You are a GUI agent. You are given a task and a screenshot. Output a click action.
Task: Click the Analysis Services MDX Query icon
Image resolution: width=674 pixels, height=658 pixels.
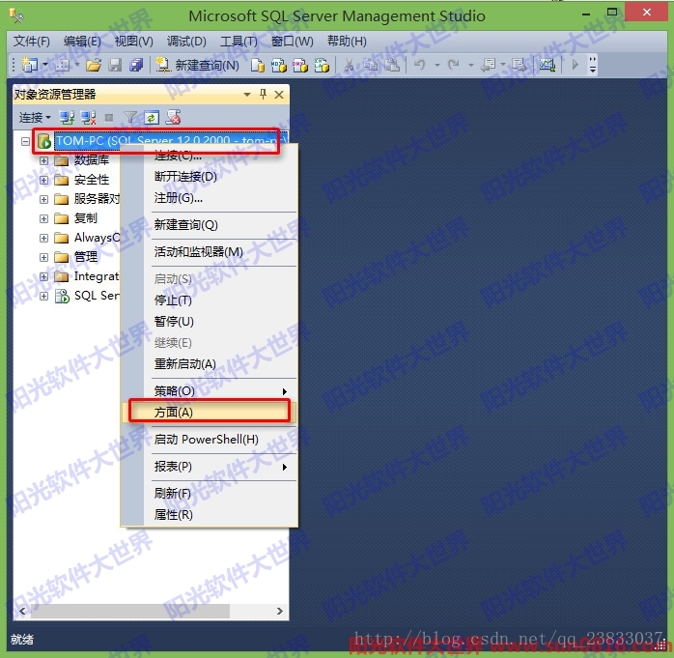pyautogui.click(x=278, y=65)
